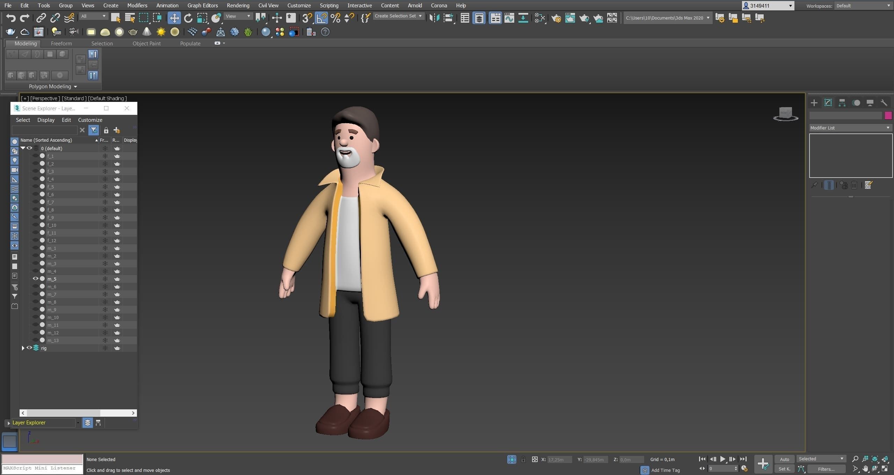Open Curve Editor icon

pyautogui.click(x=509, y=18)
